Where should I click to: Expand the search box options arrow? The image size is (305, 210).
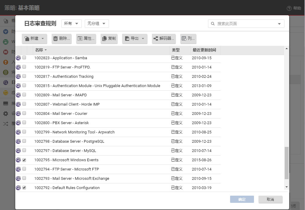pos(279,24)
